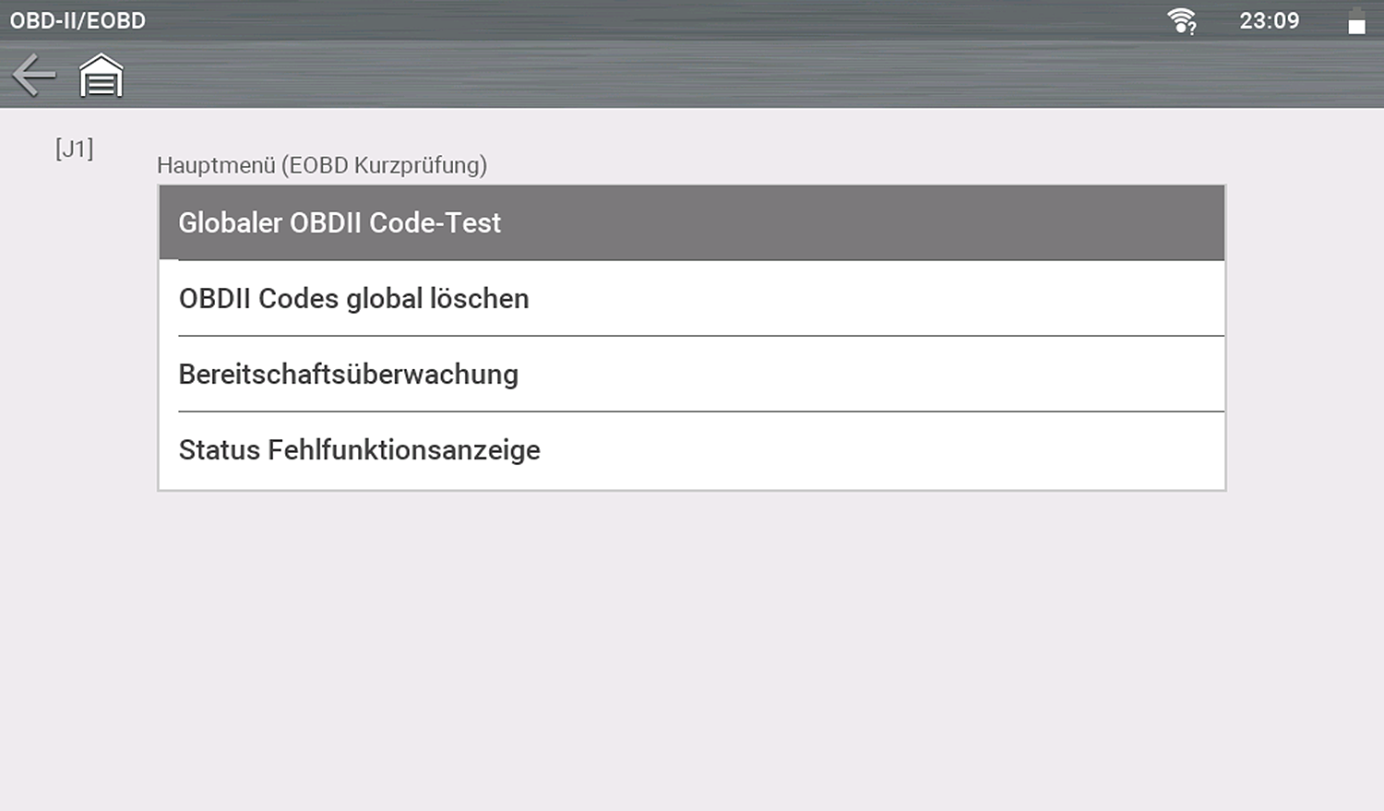Open the home screen via garage icon
The height and width of the screenshot is (811, 1384).
101,76
